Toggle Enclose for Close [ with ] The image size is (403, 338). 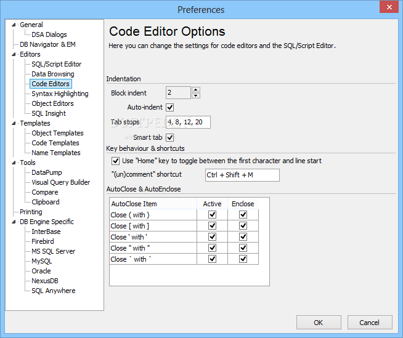click(243, 226)
